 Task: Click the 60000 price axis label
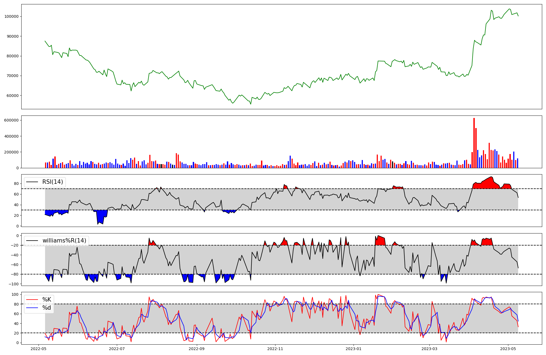point(13,96)
